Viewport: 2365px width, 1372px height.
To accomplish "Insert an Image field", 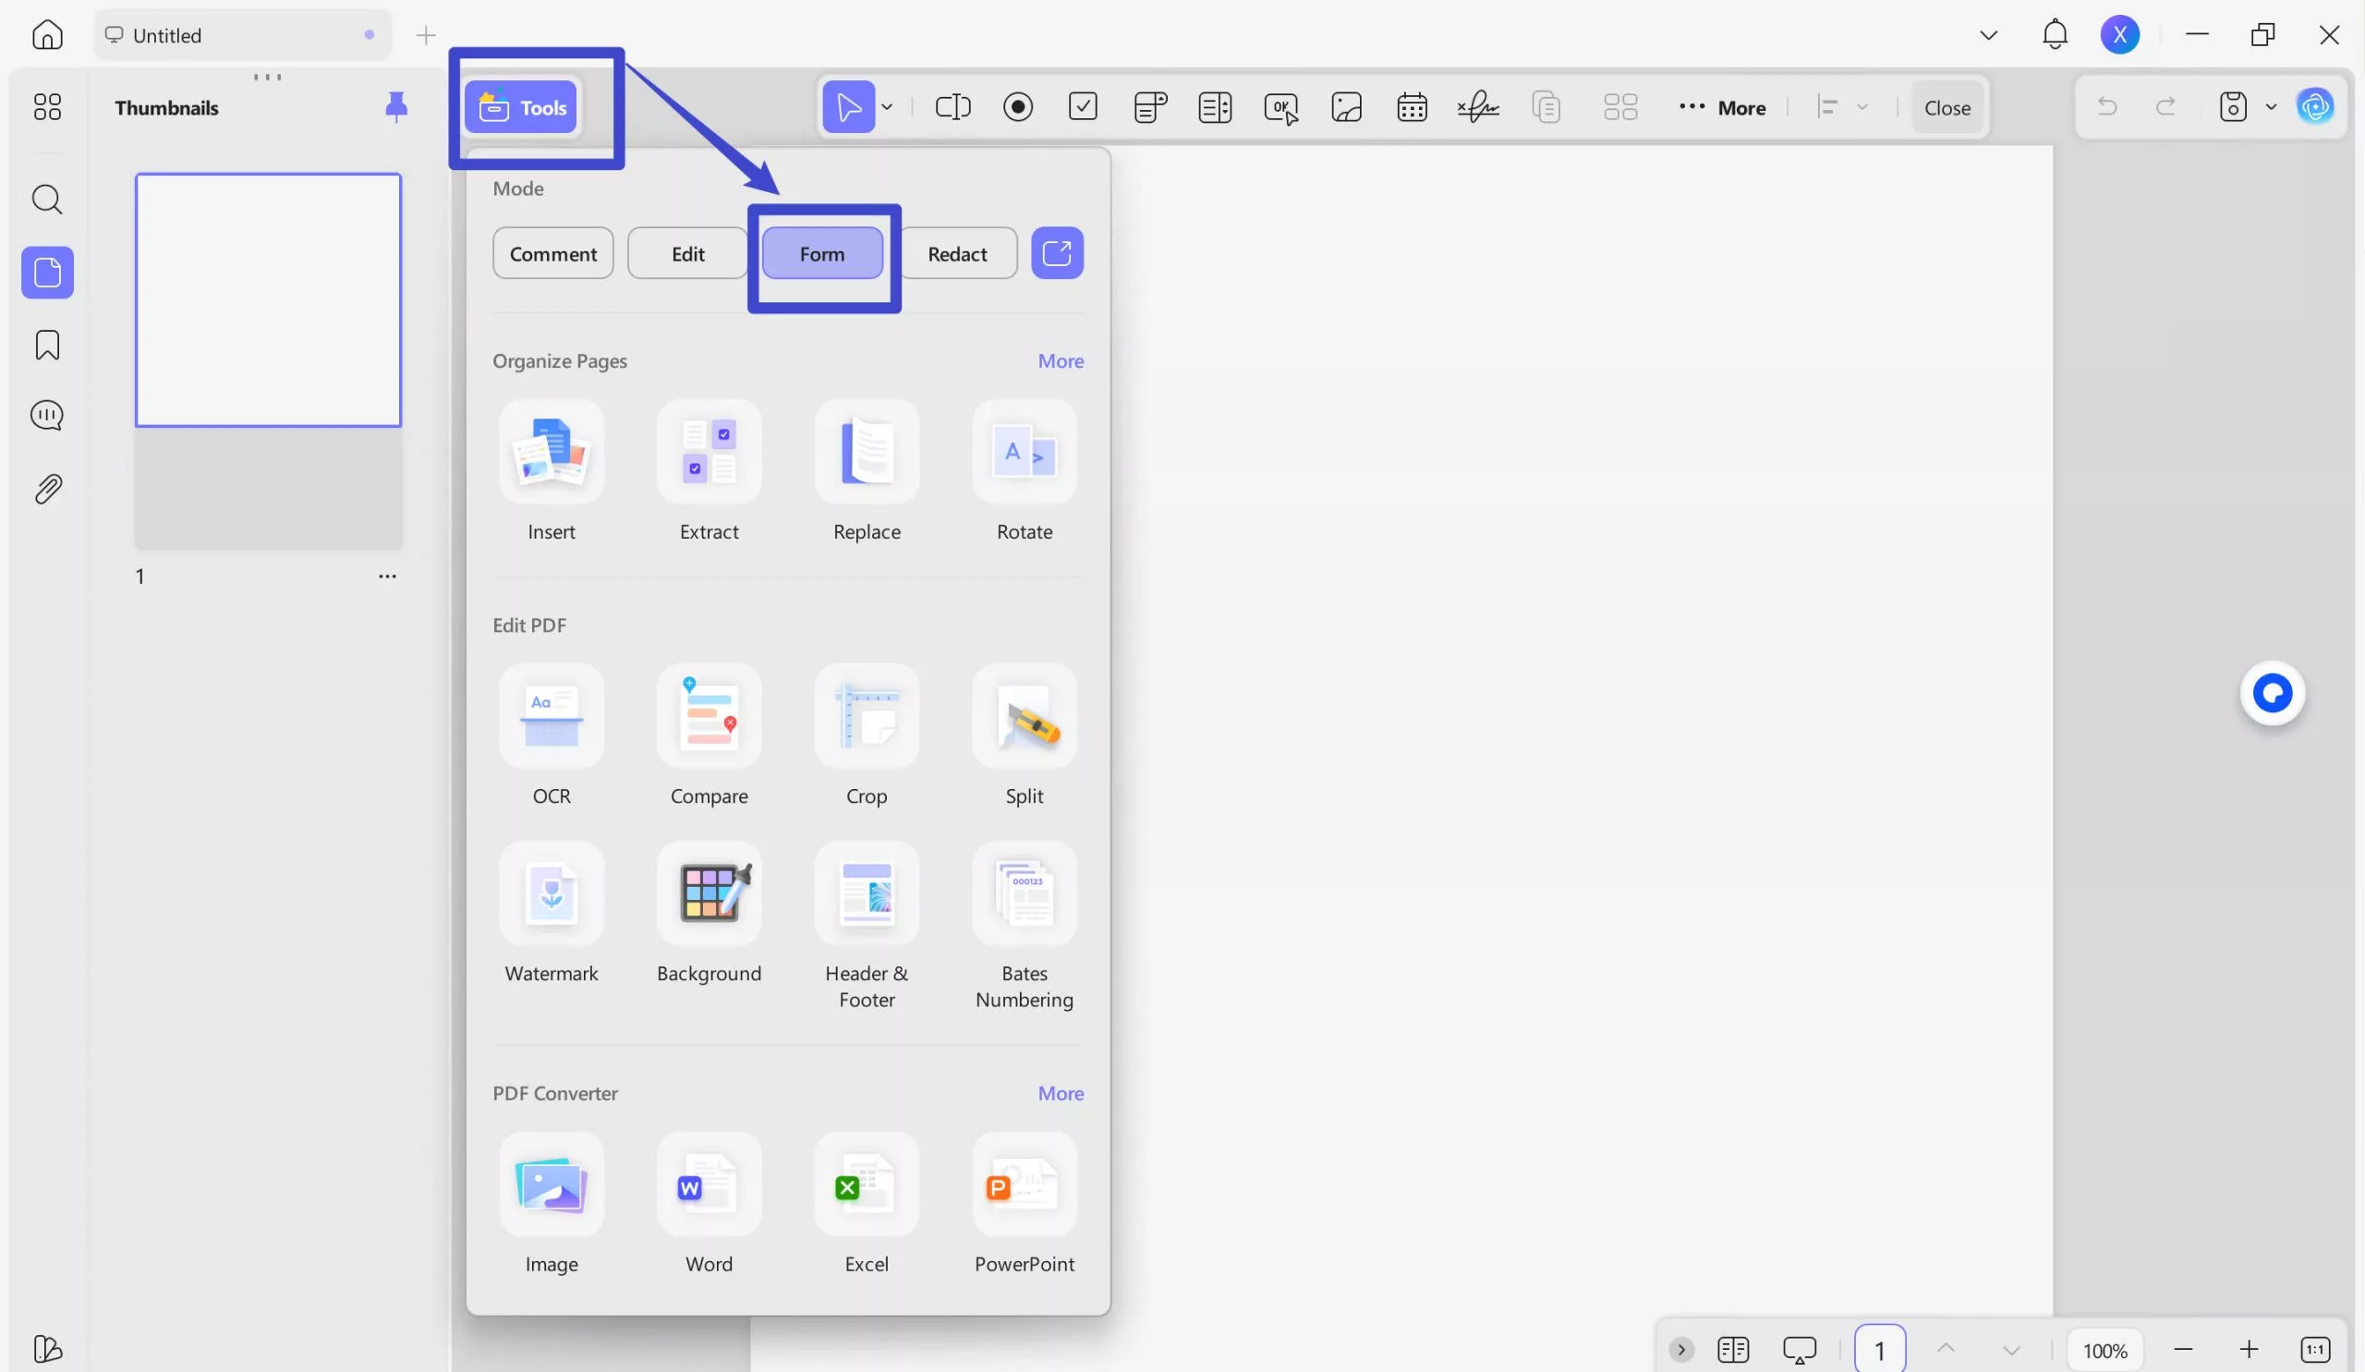I will click(1347, 107).
